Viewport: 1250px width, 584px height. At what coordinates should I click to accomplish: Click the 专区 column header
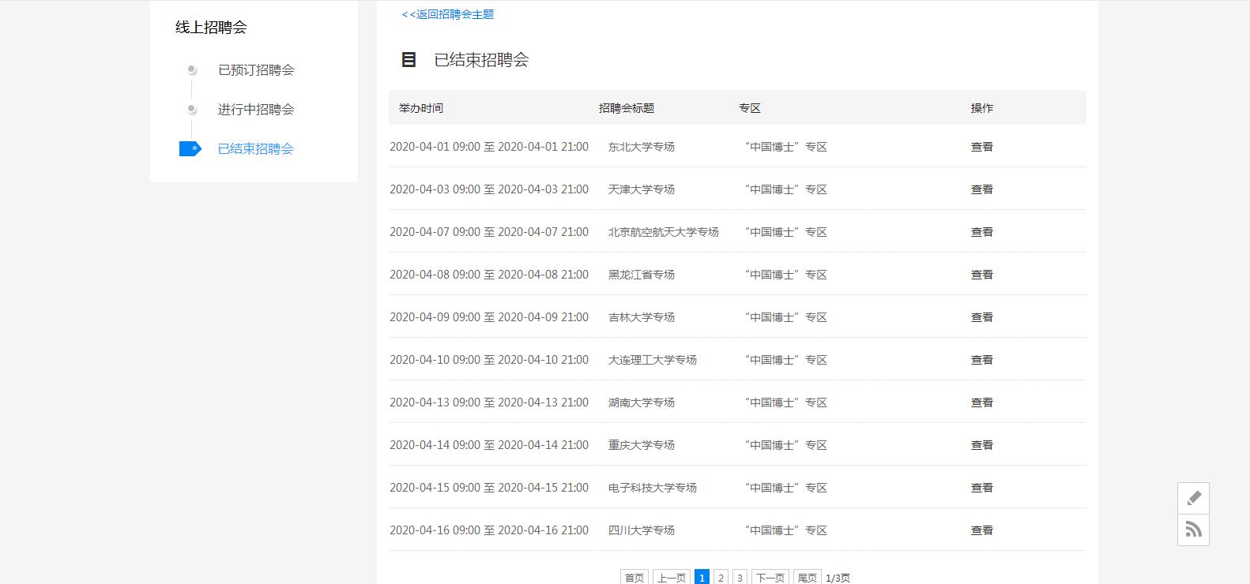coord(750,108)
